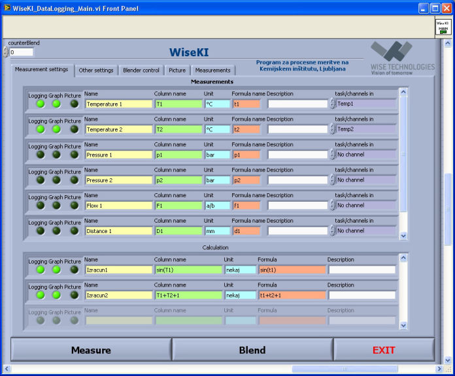Click the horizontal scrollbar right arrow
The width and height of the screenshot is (455, 376).
pyautogui.click(x=439, y=369)
